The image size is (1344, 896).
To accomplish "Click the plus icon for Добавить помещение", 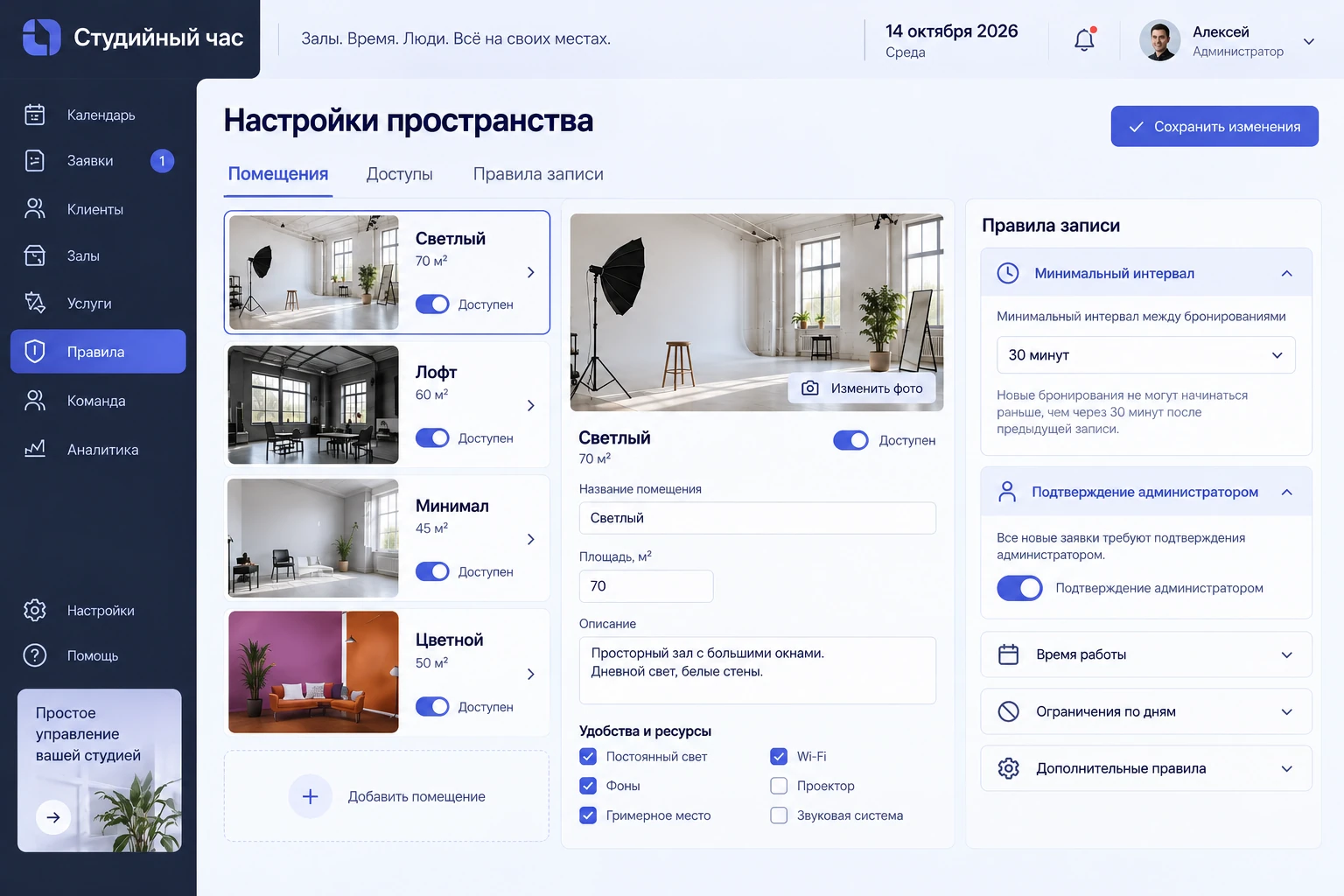I will (x=310, y=796).
